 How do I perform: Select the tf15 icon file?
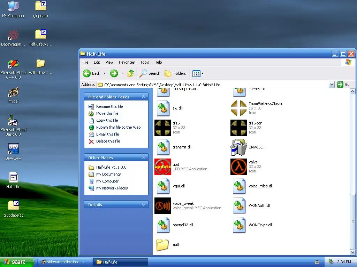(x=162, y=128)
